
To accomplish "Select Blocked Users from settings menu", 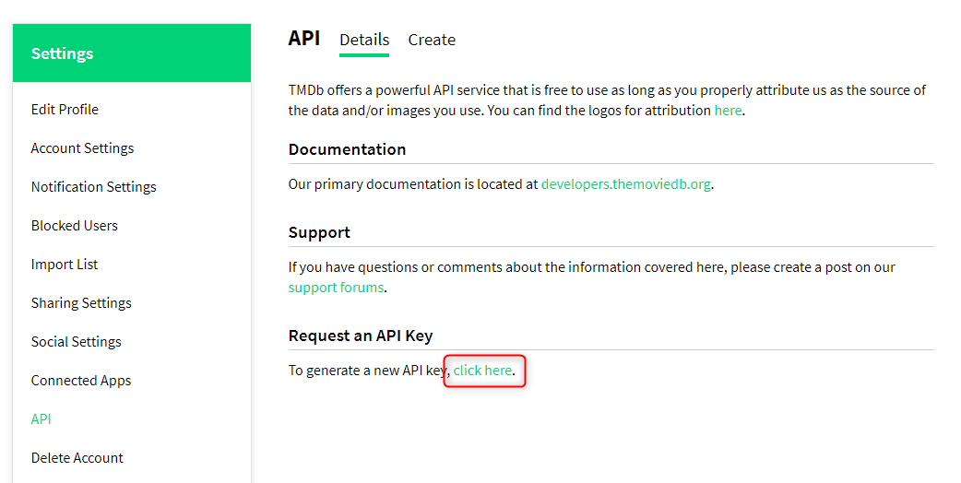I will [74, 226].
